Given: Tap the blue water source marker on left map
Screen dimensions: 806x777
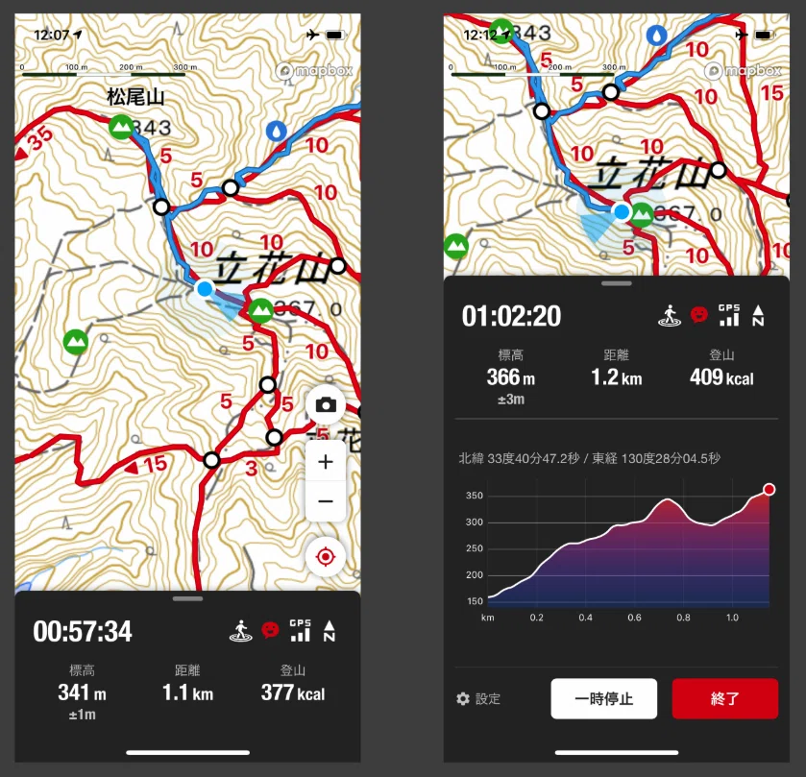Looking at the screenshot, I should tap(277, 131).
